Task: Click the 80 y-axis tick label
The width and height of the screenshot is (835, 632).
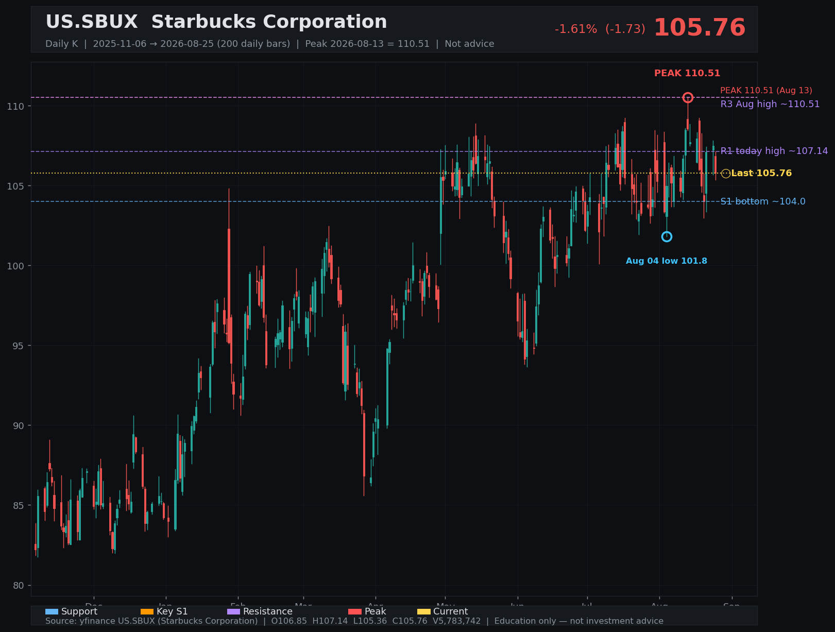Action: click(19, 585)
